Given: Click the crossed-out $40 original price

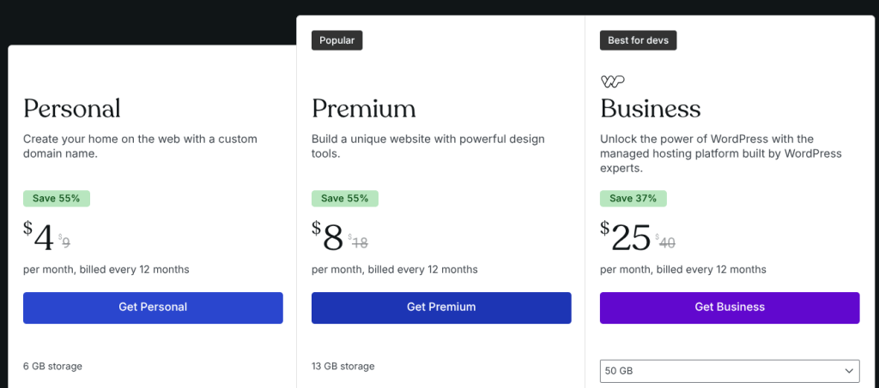Looking at the screenshot, I should coord(666,242).
